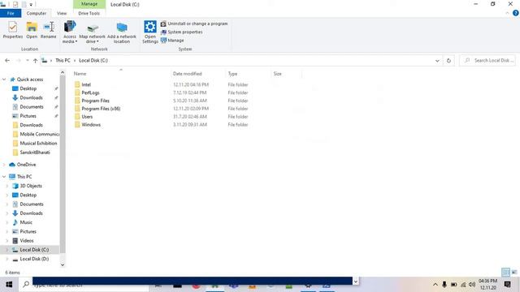The width and height of the screenshot is (520, 292).
Task: Expand 3D Objects tree node
Action: pos(7,186)
